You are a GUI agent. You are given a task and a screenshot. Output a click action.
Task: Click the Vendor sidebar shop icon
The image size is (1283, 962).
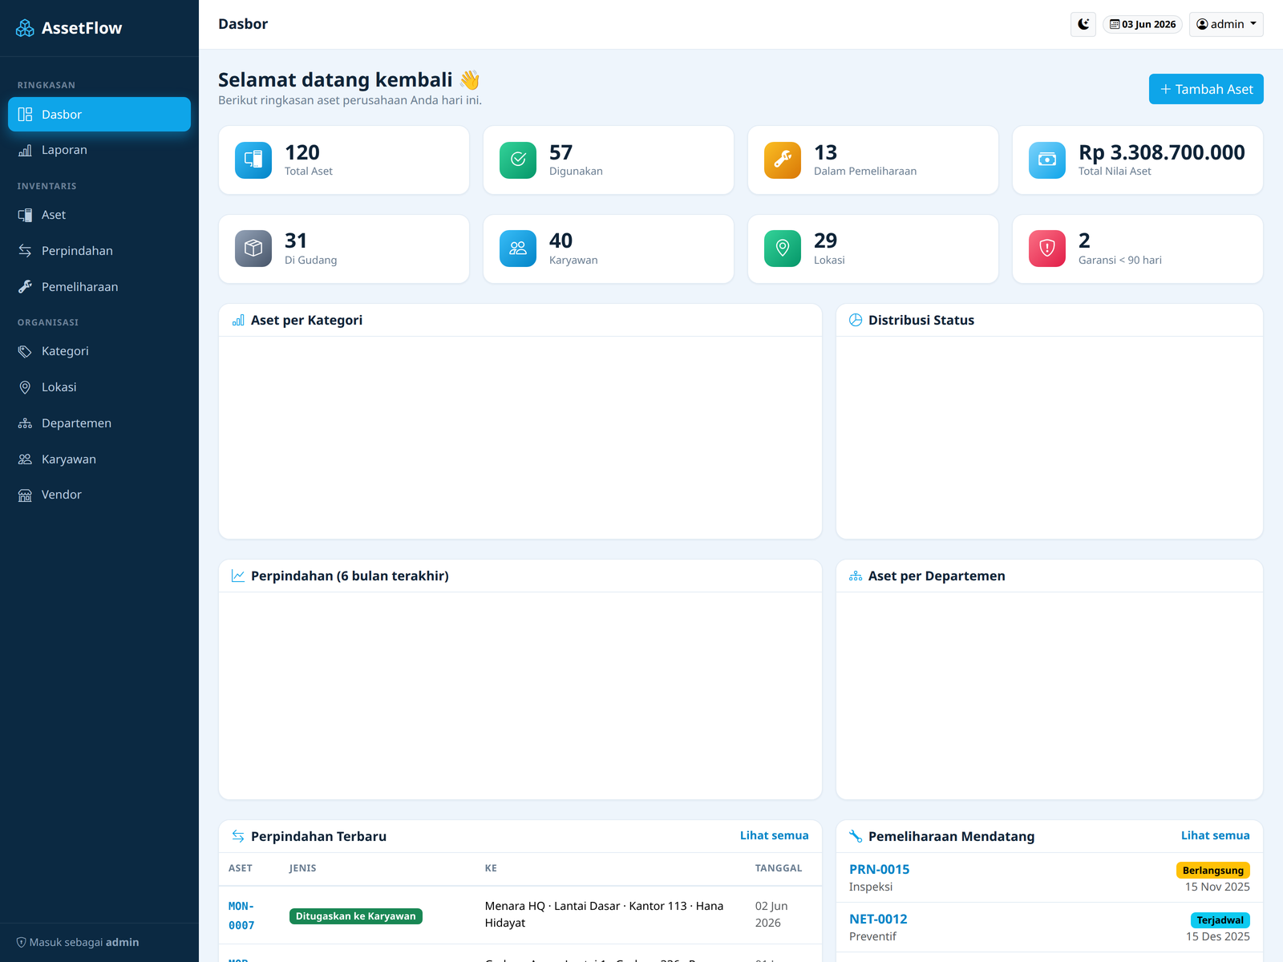pos(25,495)
